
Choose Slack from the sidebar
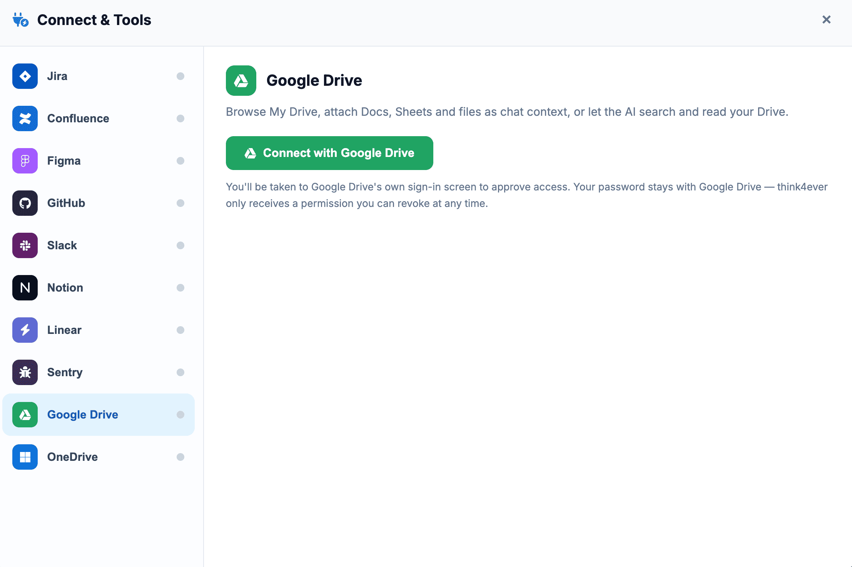(x=99, y=245)
